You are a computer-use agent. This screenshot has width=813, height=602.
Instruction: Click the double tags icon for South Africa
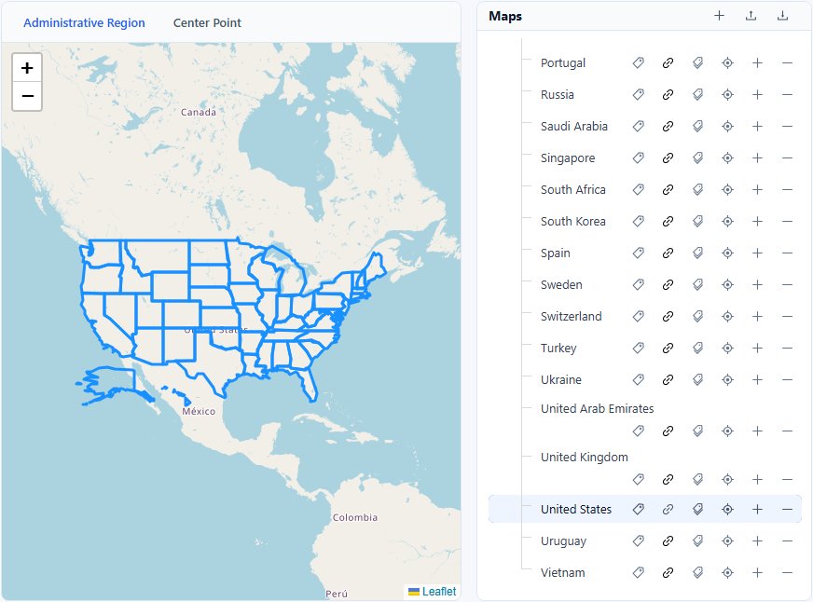click(698, 189)
